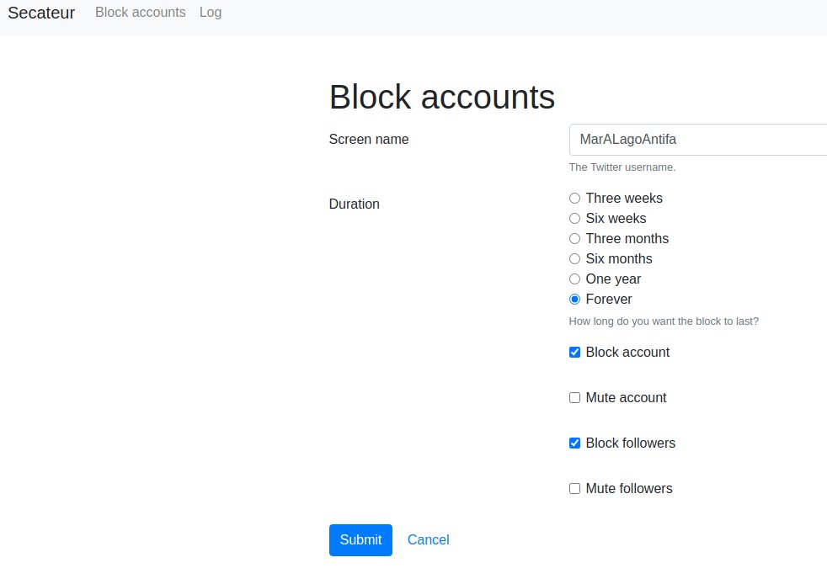
Task: Choose Six weeks duration option
Action: pyautogui.click(x=575, y=218)
